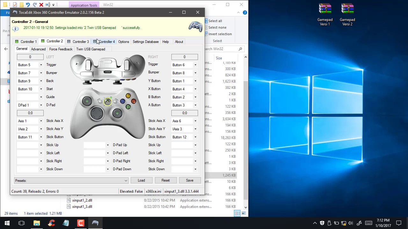Switch to the Controller 3 tab

[78, 42]
